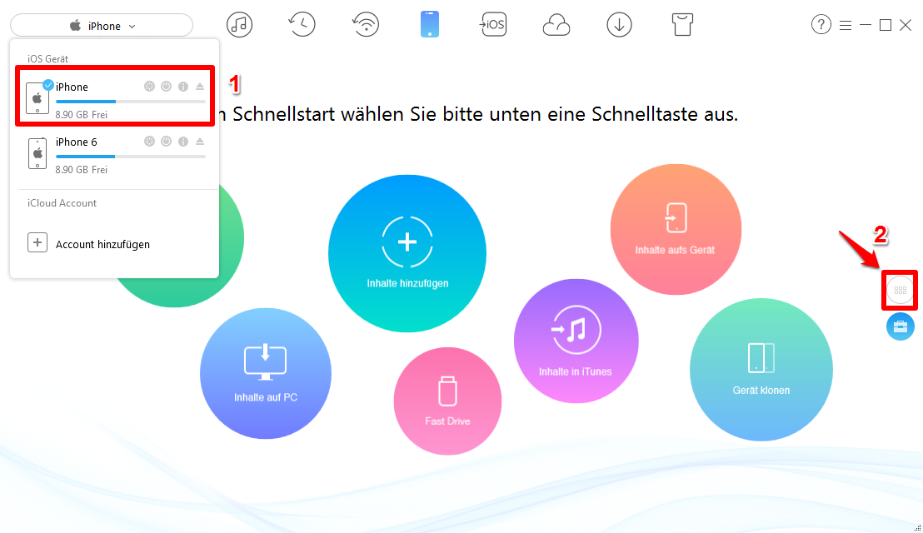This screenshot has height=533, width=923.
Task: Show info for the iPhone device
Action: click(x=183, y=87)
